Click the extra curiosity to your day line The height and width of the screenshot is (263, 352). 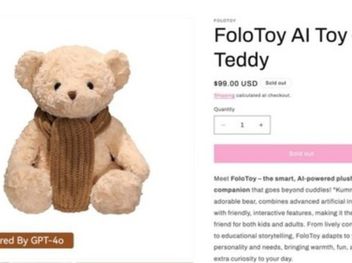[x=253, y=259]
